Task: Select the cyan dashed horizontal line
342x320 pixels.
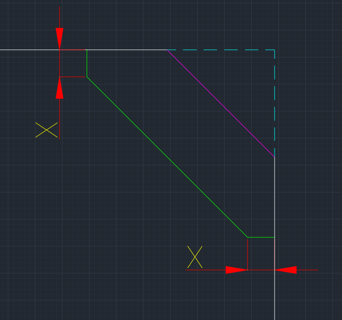Action: (221, 50)
